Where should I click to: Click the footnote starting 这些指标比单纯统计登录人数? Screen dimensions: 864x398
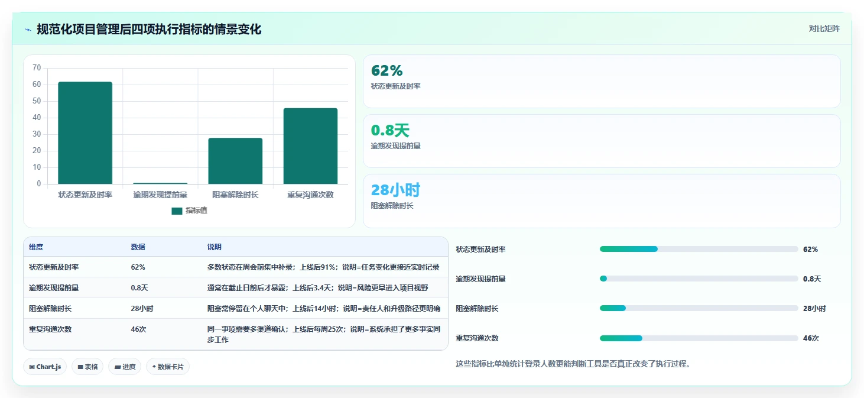point(573,364)
